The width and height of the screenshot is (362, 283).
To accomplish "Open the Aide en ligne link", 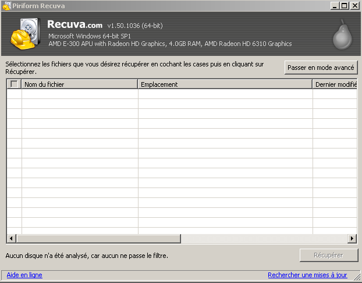I will click(x=24, y=275).
